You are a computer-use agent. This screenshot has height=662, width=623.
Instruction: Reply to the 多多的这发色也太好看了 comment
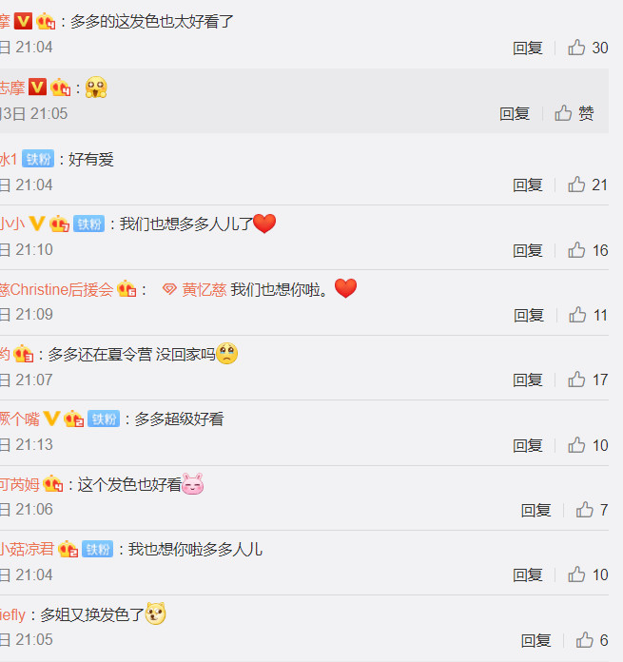528,48
